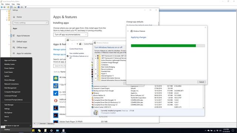Open Apps for websites in Settings sidebar
This screenshot has width=237, height=133.
click(24, 53)
